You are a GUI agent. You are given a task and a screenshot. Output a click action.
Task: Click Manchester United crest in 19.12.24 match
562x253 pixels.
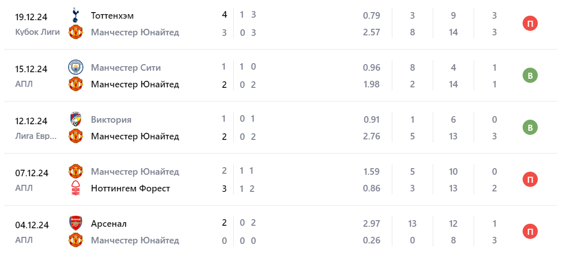coord(75,32)
